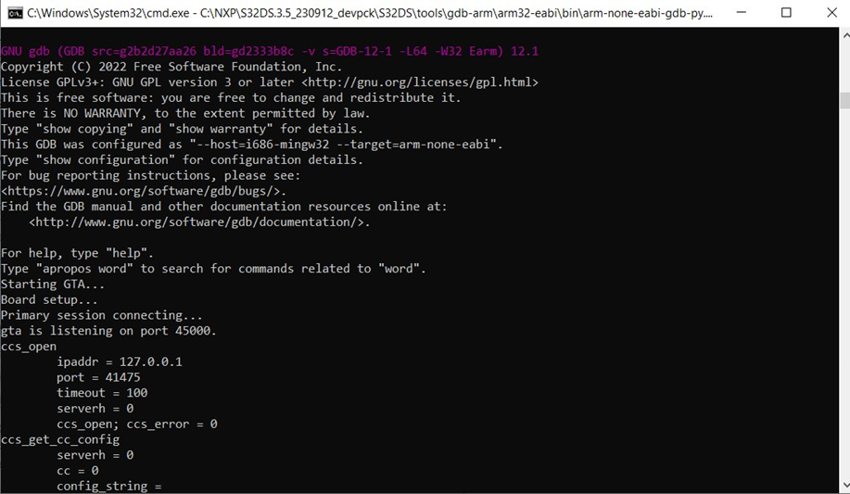Click the scrollbar up arrow
The height and width of the screenshot is (494, 850).
843,35
